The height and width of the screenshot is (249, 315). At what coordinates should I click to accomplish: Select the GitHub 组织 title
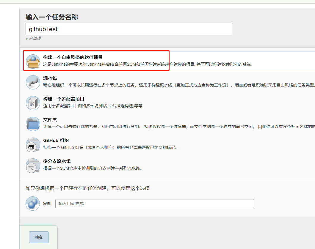[56, 141]
